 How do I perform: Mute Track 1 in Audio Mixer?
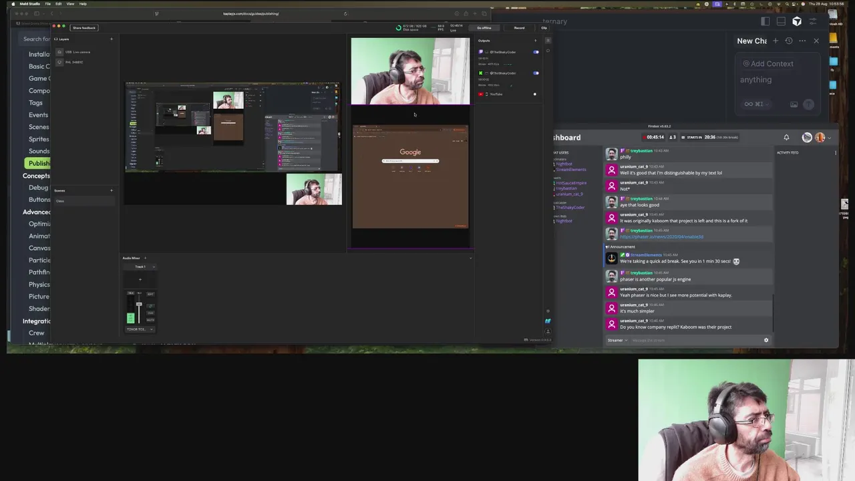tap(150, 320)
